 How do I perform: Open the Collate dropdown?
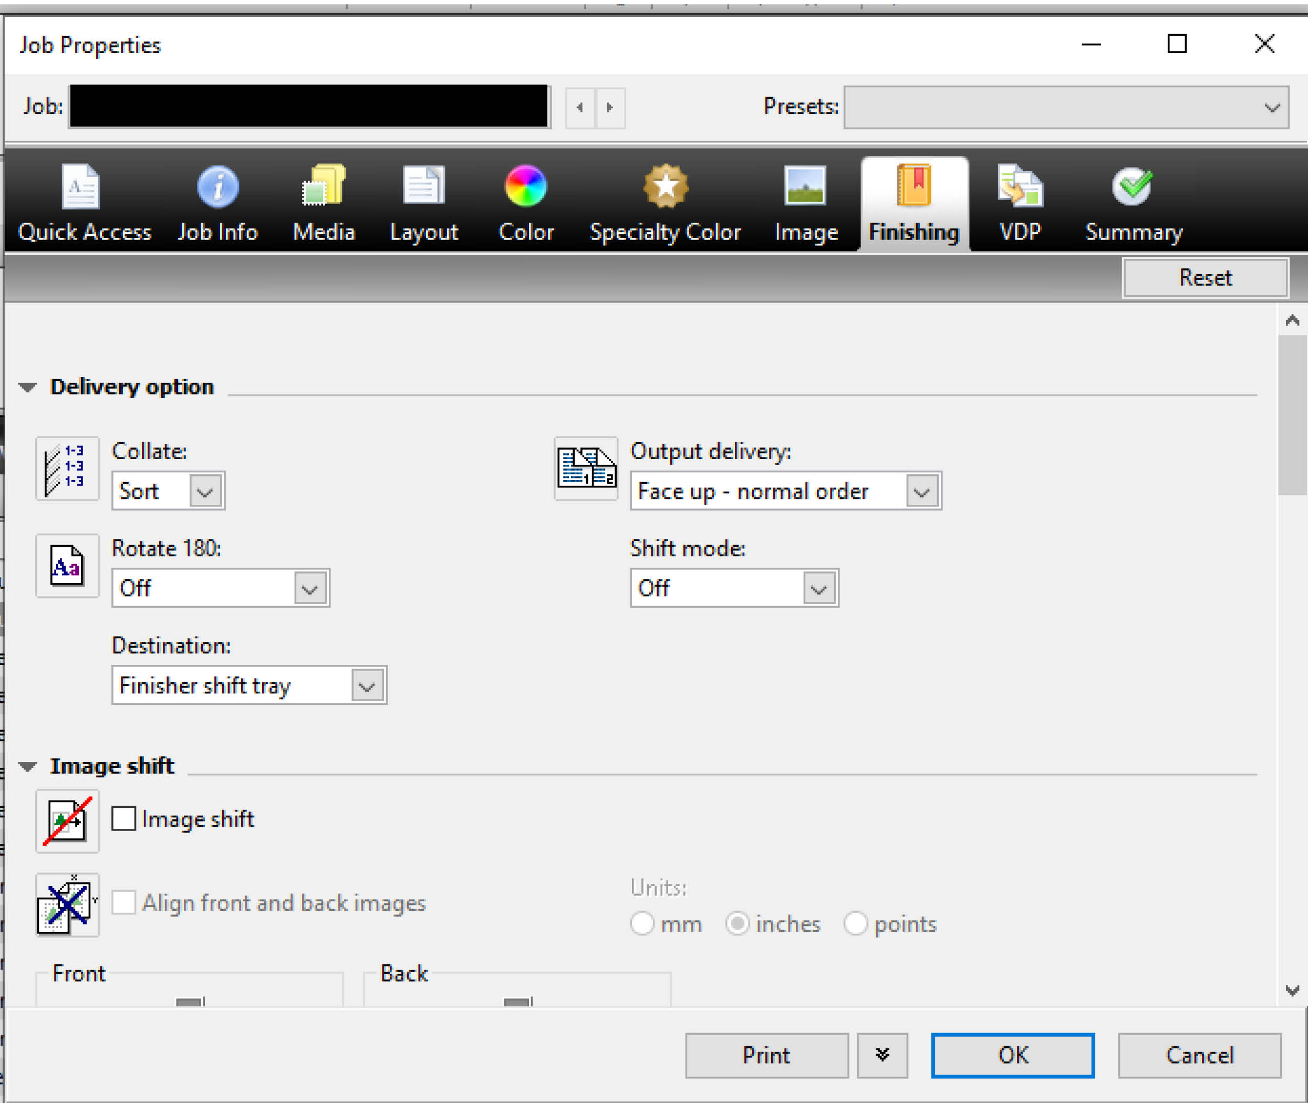point(168,491)
